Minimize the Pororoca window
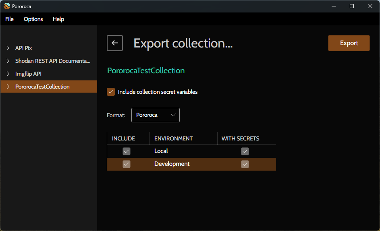The height and width of the screenshot is (231, 380). (x=334, y=6)
